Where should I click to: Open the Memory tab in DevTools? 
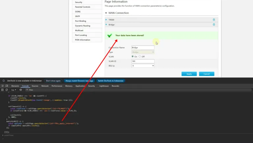(69, 86)
